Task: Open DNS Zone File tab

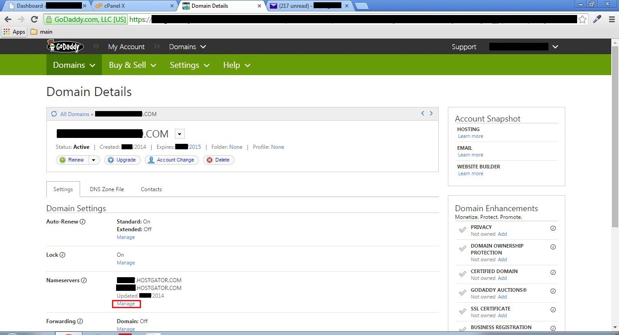Action: point(107,189)
